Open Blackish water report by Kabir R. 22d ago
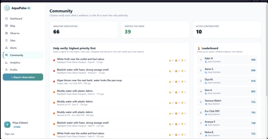The image size is (268, 139). (x=119, y=124)
